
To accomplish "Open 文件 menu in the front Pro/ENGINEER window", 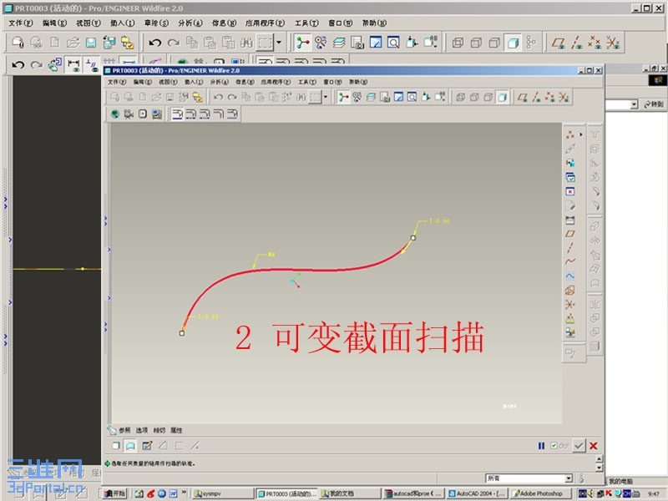I will (x=116, y=82).
